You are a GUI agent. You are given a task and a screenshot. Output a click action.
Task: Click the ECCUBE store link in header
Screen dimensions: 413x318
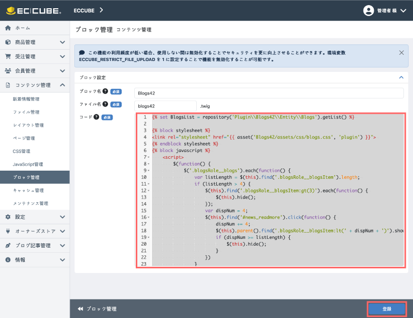(x=84, y=10)
